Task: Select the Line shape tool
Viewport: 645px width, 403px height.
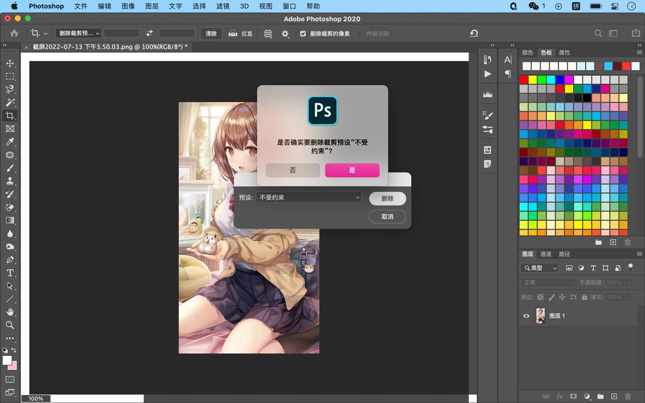Action: click(10, 299)
